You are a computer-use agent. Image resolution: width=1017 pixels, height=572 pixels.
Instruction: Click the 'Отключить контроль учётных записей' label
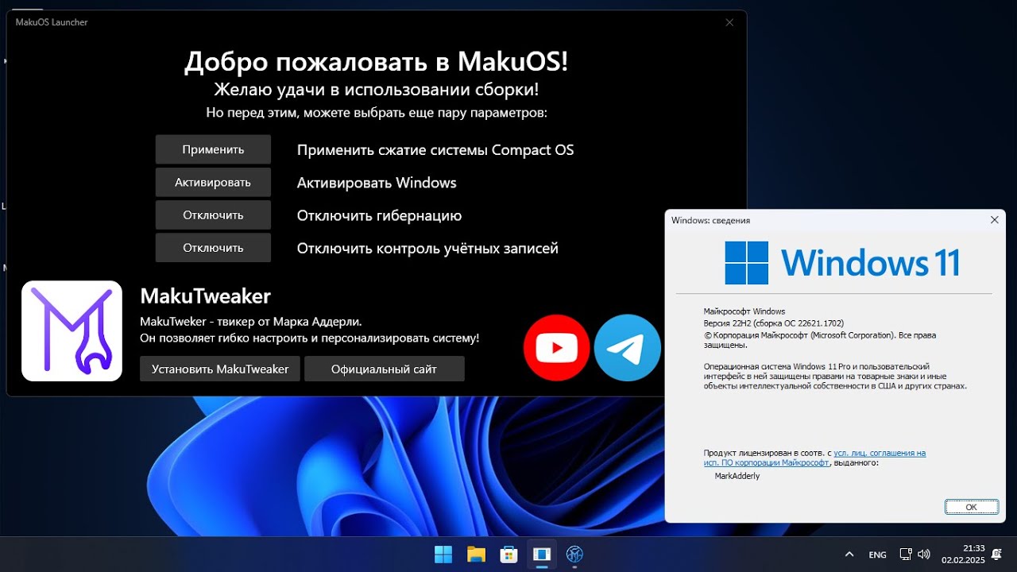click(x=427, y=248)
